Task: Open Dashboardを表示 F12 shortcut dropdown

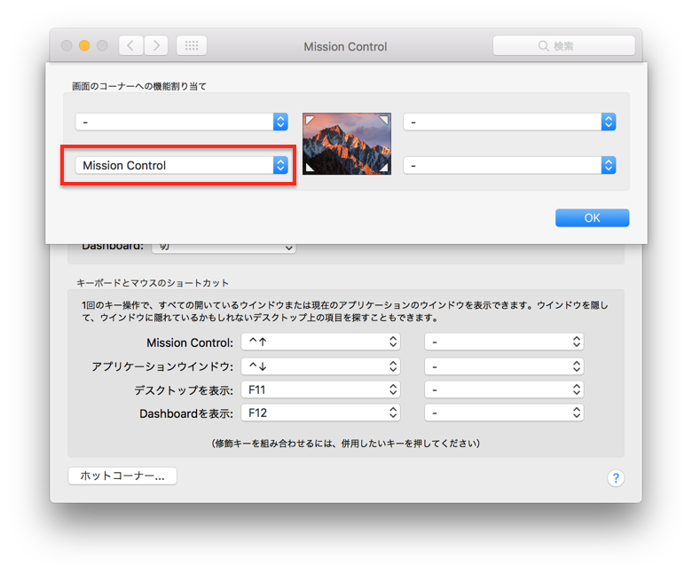Action: pos(320,413)
